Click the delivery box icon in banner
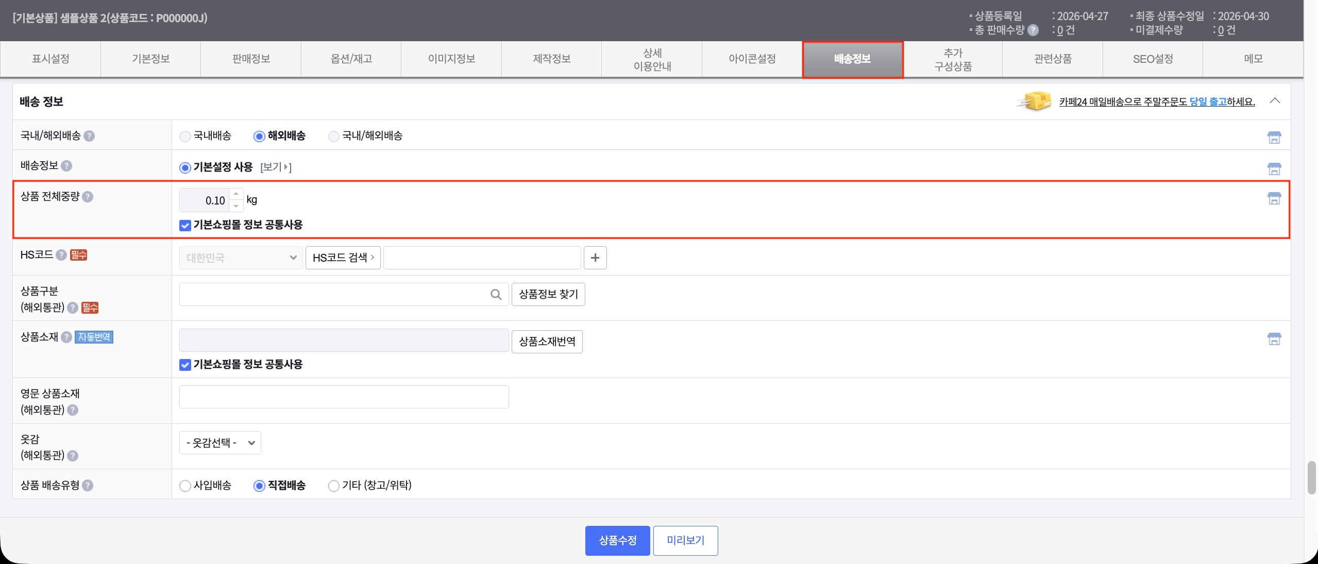The image size is (1318, 564). 1035,101
